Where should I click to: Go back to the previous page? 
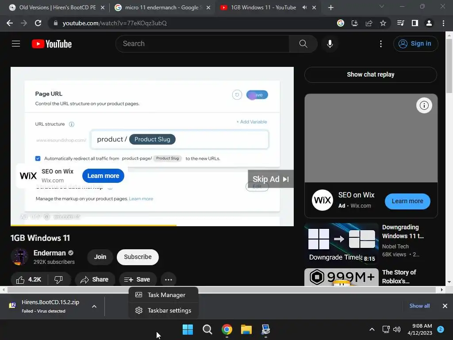pos(10,23)
